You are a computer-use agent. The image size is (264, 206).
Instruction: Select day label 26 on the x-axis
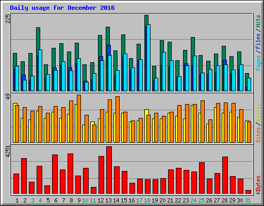[x=209, y=200]
